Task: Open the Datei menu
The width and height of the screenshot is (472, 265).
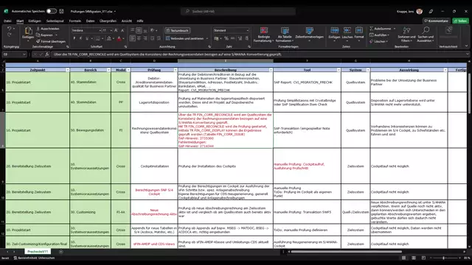Action: [x=7, y=21]
